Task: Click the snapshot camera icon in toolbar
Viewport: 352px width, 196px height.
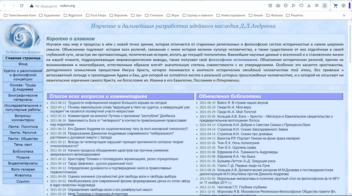Action: point(278,6)
